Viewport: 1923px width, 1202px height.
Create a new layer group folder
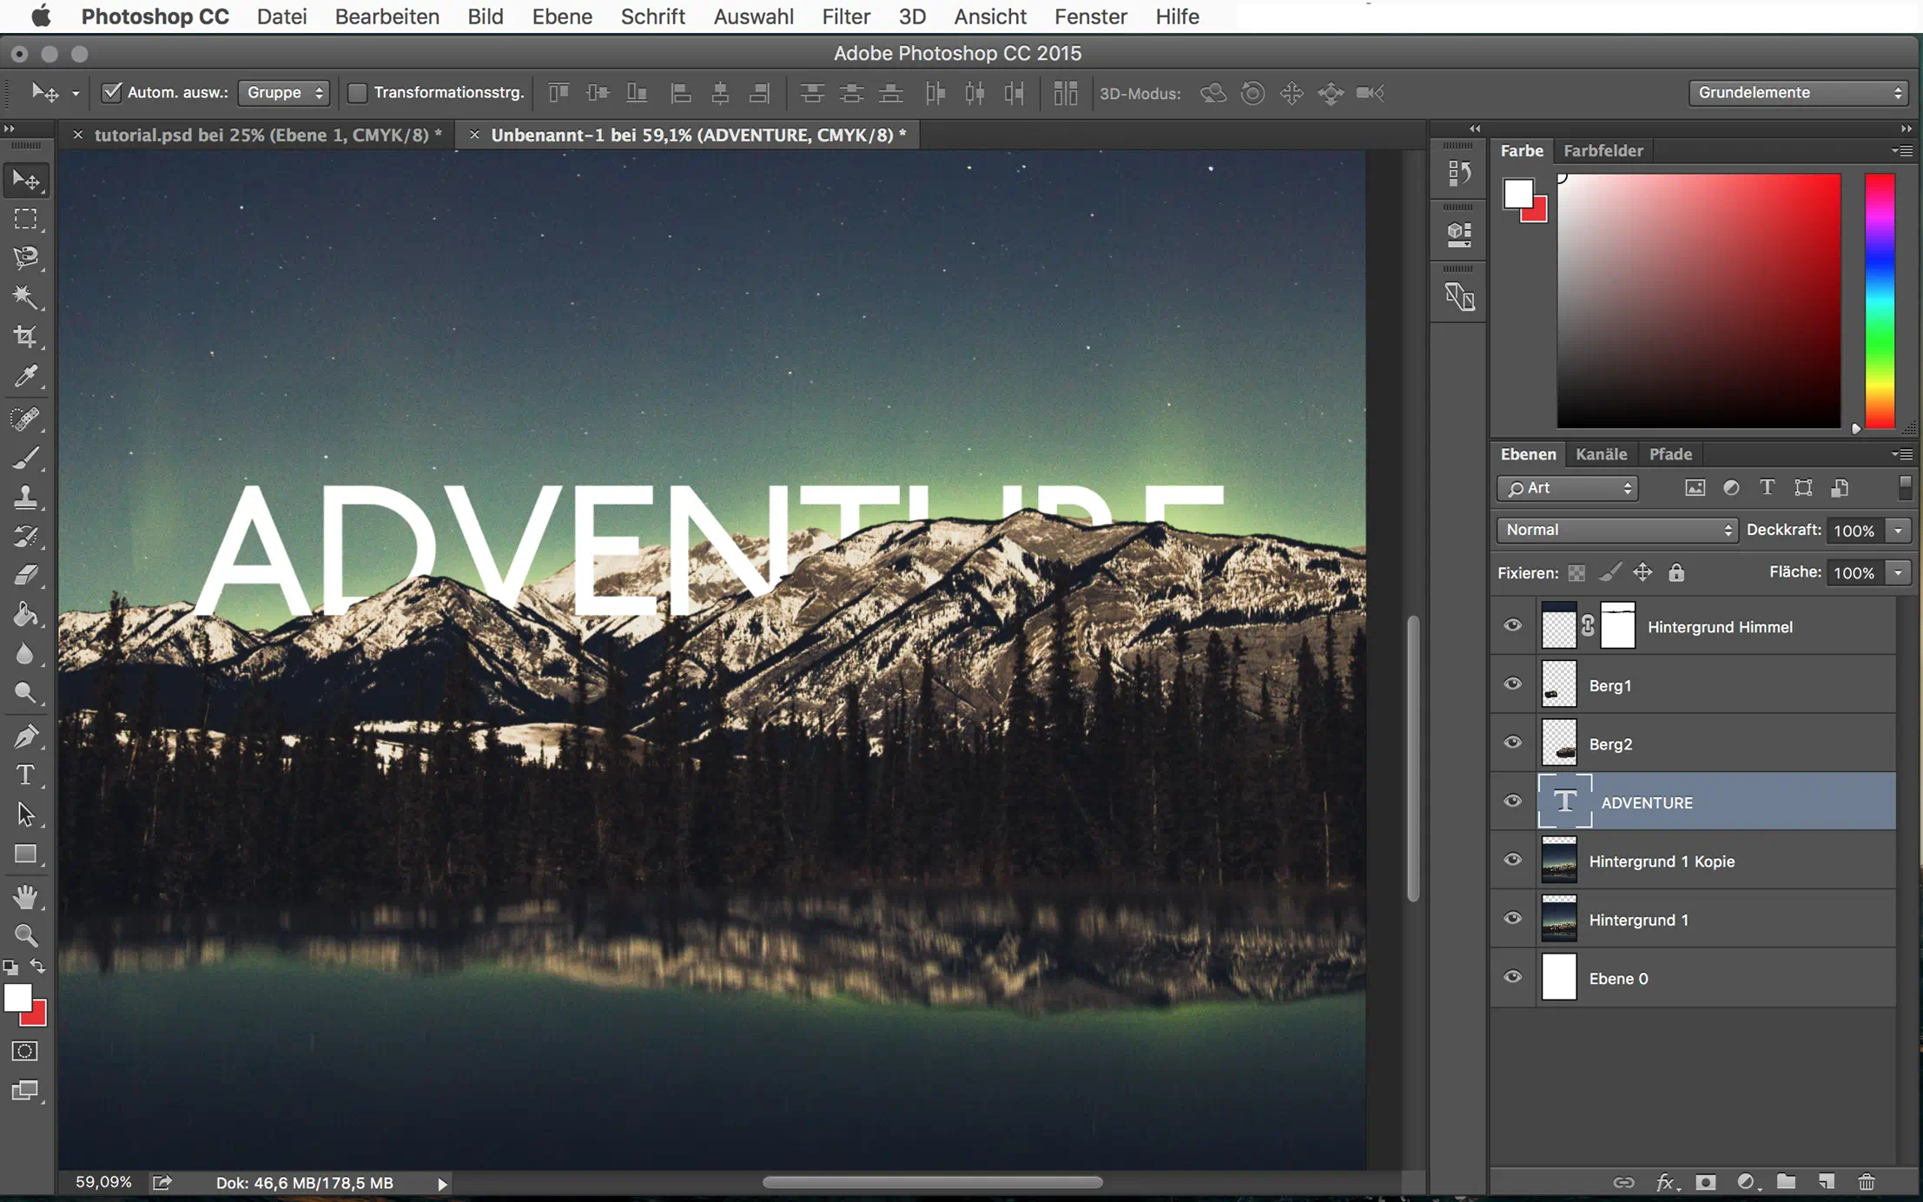click(1786, 1182)
